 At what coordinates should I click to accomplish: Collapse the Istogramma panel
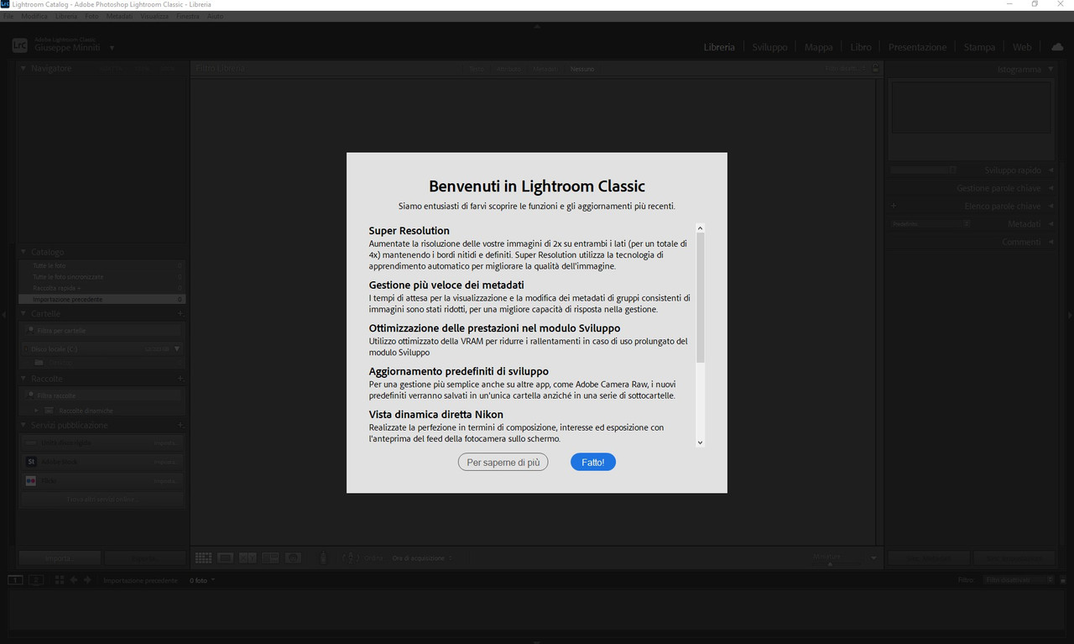(x=1051, y=69)
